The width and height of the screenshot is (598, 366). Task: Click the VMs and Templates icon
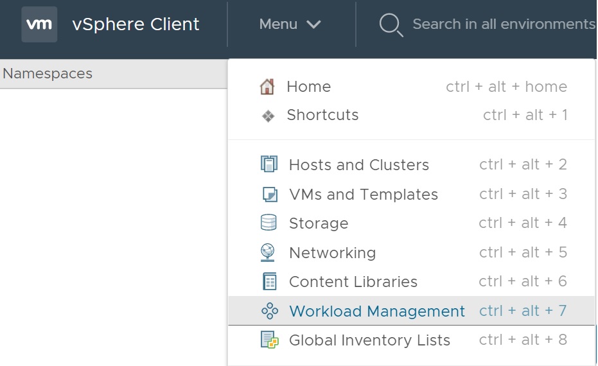click(x=269, y=194)
